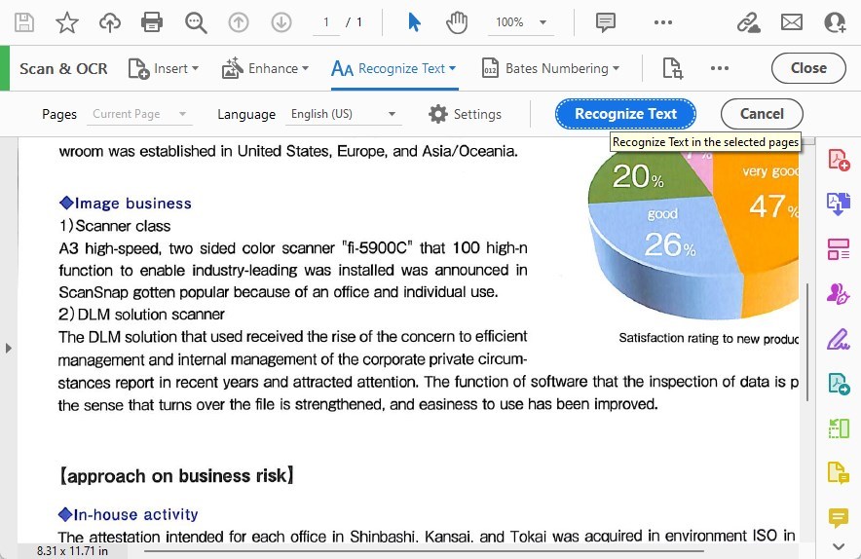Expand more tools chevron at sidebar bottom
Viewport: 861px width, 559px height.
(839, 546)
